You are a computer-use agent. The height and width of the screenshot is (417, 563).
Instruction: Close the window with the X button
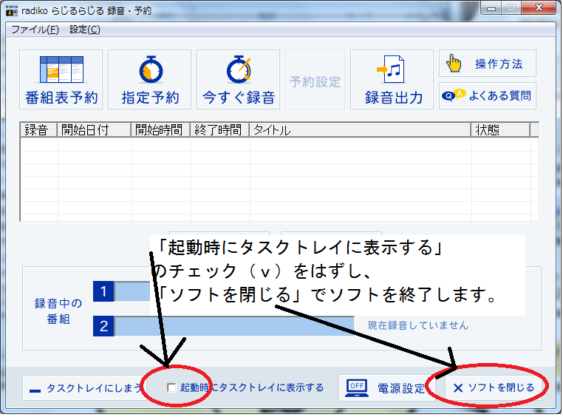click(539, 8)
